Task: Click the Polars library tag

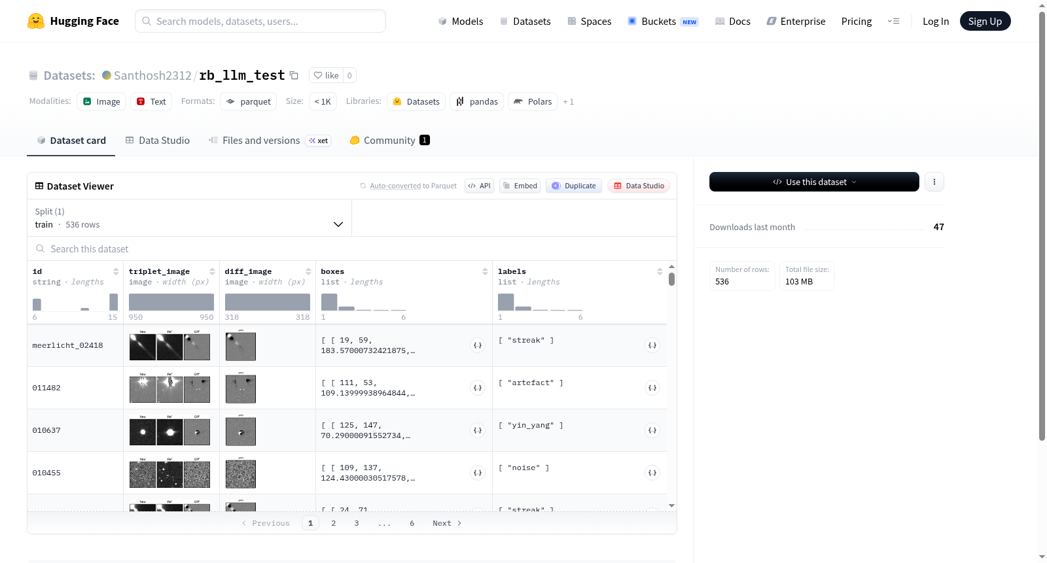Action: [533, 101]
